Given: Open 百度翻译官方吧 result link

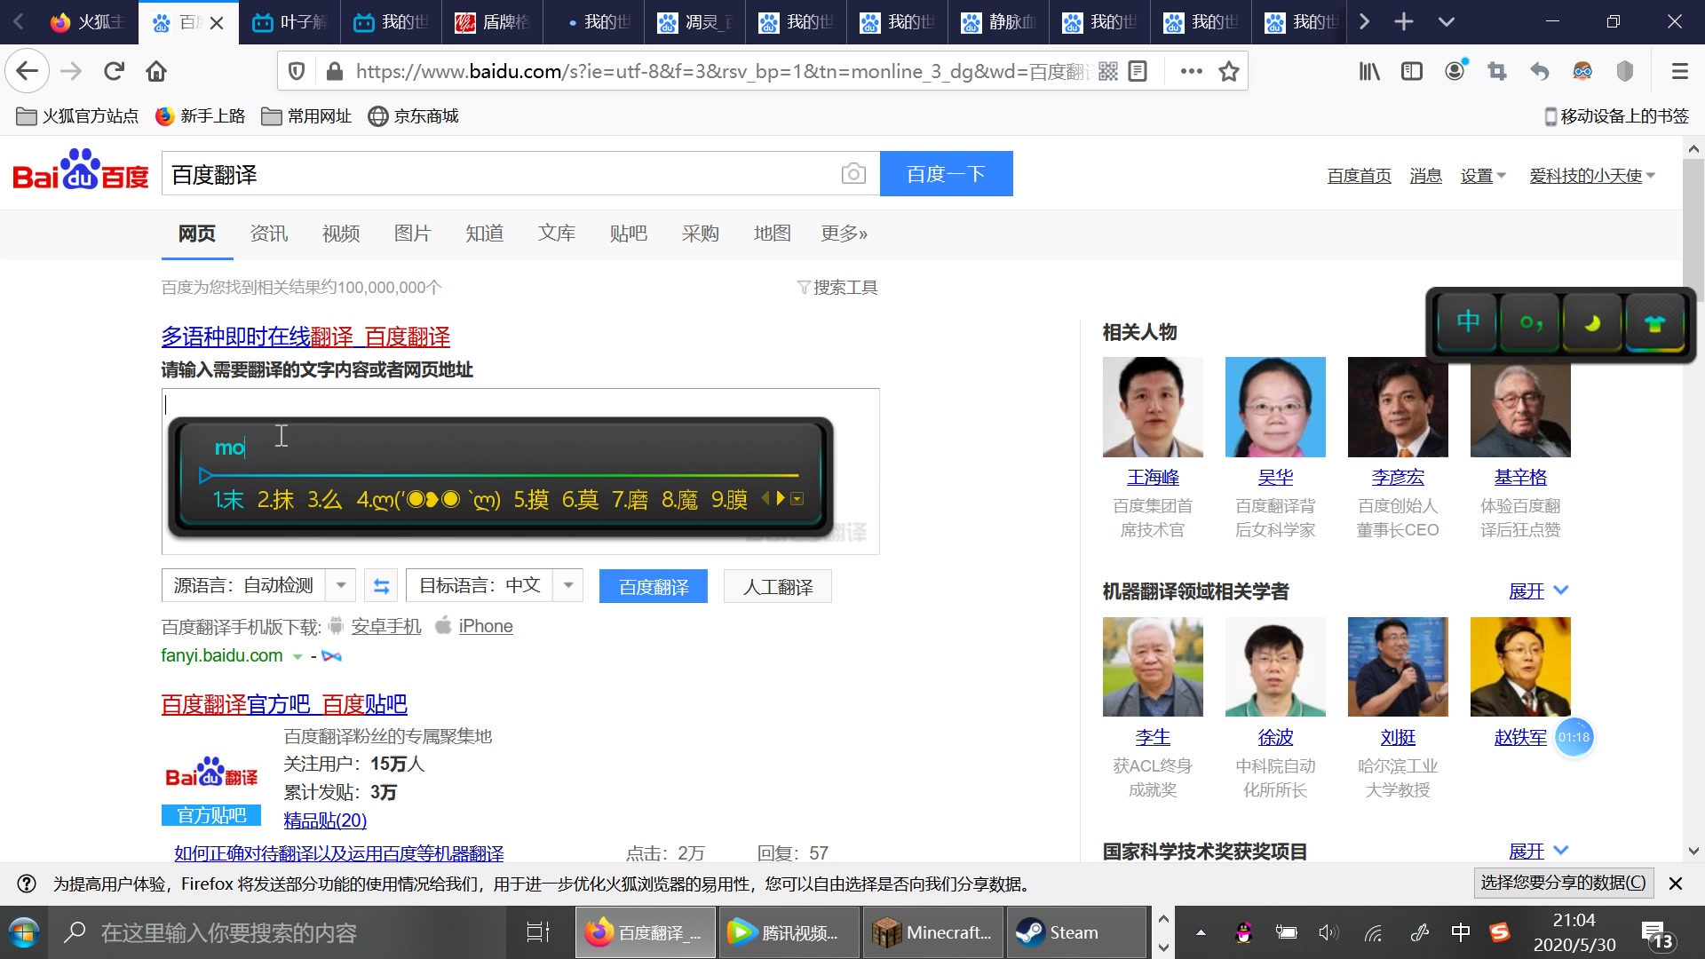Looking at the screenshot, I should (284, 704).
